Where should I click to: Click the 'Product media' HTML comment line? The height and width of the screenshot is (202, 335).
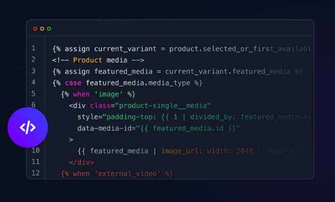[98, 60]
